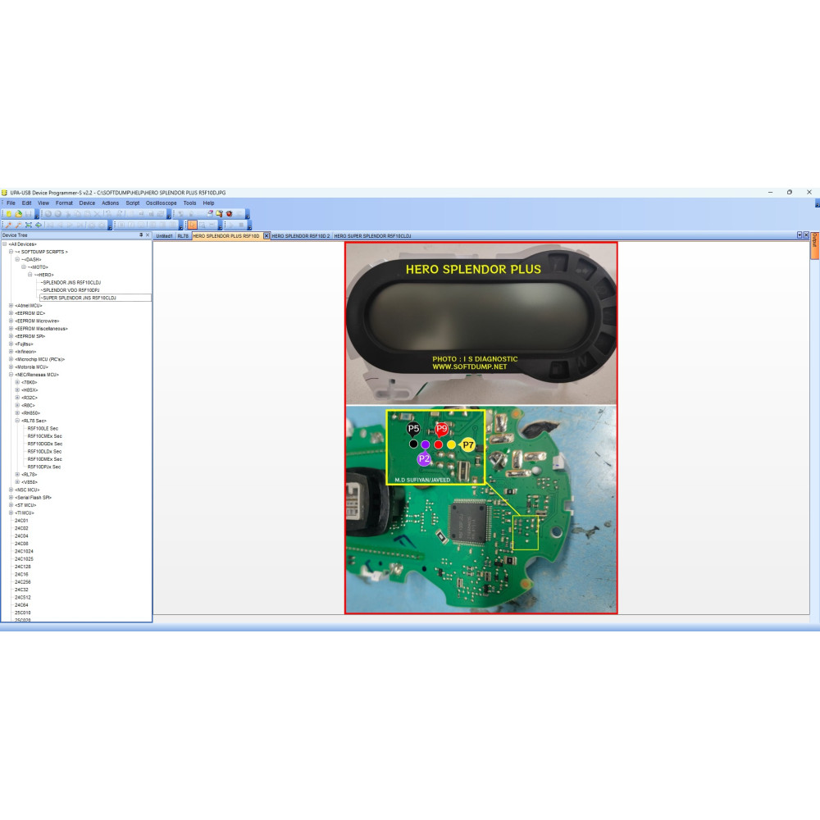Collapse the DASH tree node
The image size is (820, 820).
pyautogui.click(x=17, y=259)
